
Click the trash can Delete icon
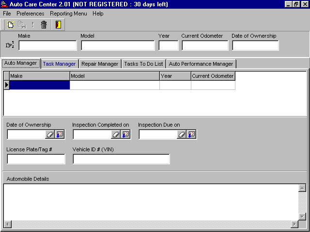click(44, 25)
